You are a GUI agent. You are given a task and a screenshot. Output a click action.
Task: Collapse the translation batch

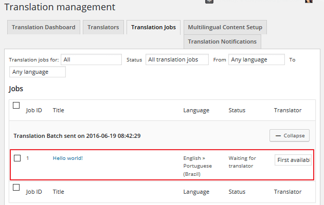pyautogui.click(x=290, y=136)
